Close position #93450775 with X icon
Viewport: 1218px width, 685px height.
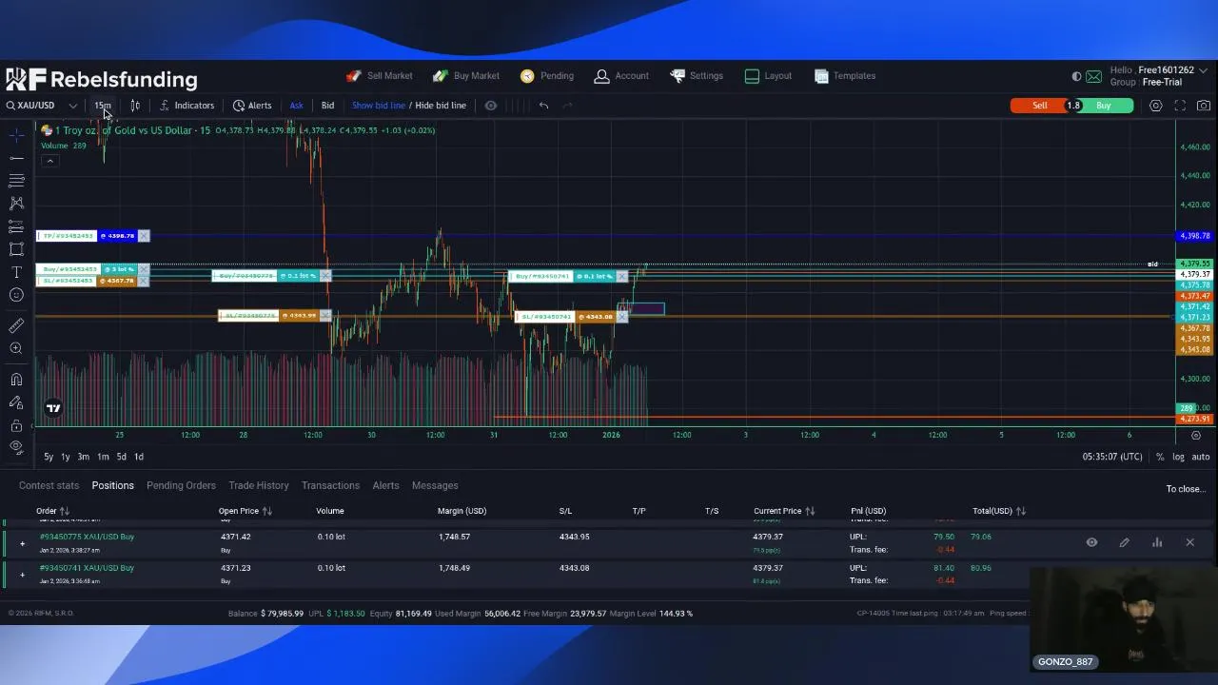[1189, 542]
